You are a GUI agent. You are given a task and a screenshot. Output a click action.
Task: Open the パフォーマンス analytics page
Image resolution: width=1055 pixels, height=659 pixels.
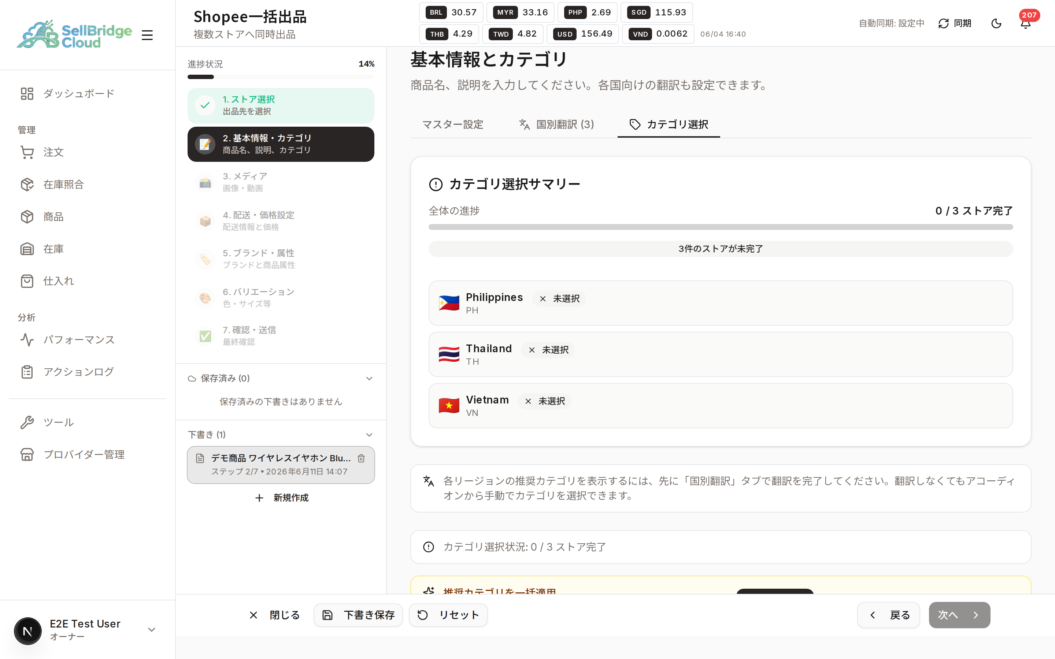coord(87,339)
